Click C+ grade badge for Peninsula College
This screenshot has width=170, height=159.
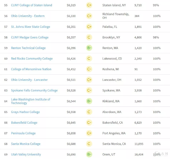[89, 133]
